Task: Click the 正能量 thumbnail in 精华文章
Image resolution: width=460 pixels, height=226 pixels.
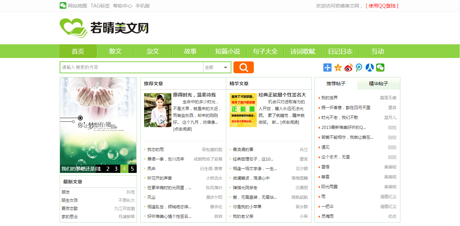Action: [243, 110]
